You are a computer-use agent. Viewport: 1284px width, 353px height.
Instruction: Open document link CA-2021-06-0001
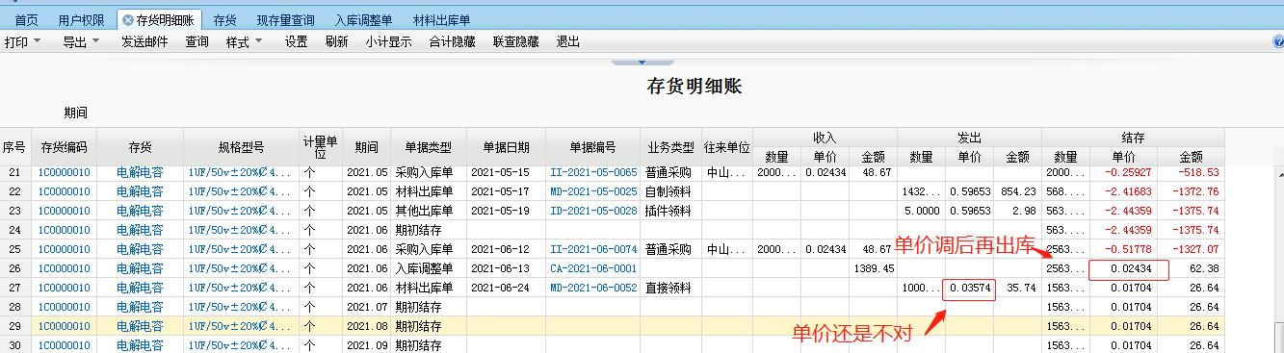593,268
